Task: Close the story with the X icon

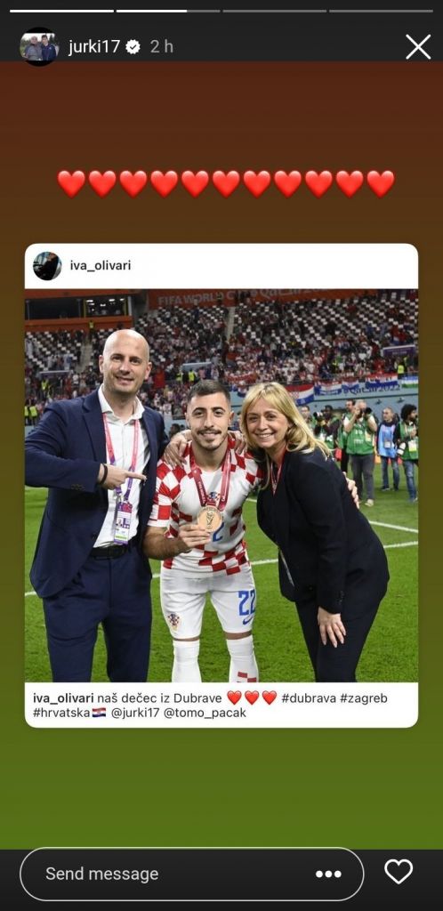Action: [418, 46]
